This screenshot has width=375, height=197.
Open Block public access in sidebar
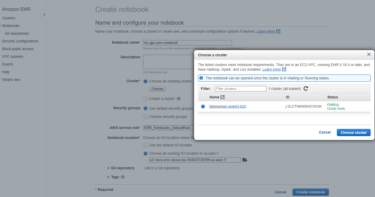(18, 49)
